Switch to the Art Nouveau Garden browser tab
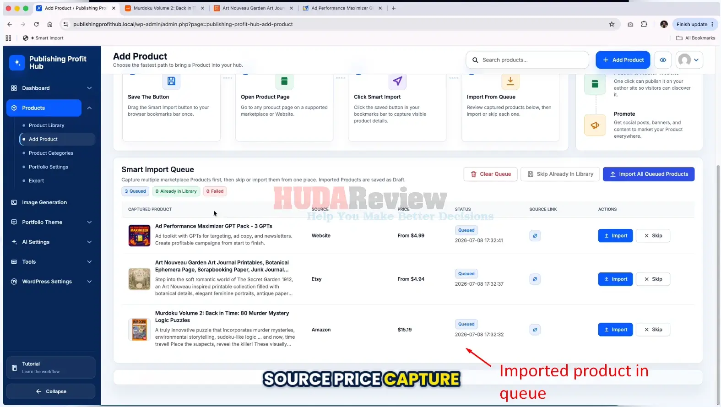The width and height of the screenshot is (721, 407). (x=253, y=8)
